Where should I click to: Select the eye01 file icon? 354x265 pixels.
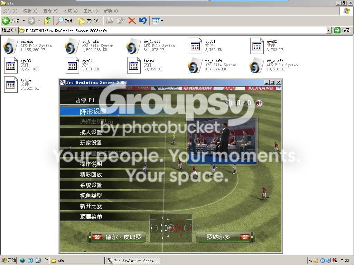tap(195, 46)
